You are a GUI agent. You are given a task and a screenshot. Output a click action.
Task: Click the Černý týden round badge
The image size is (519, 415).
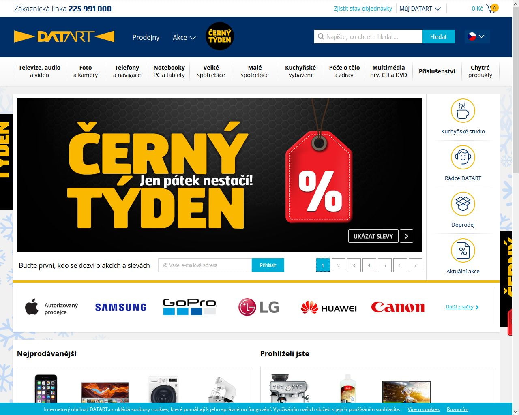click(x=220, y=36)
